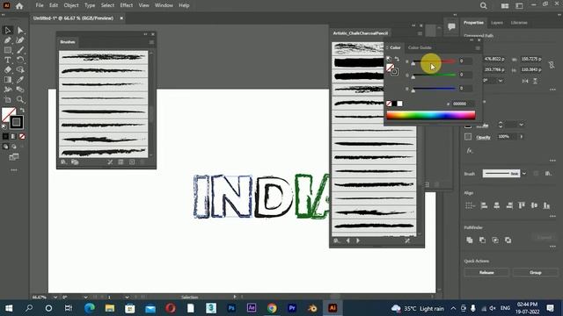563x316 pixels.
Task: Click Horizontal Align Left icon
Action: [484, 205]
